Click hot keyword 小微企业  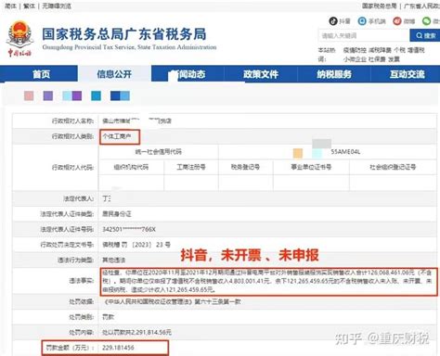point(355,59)
